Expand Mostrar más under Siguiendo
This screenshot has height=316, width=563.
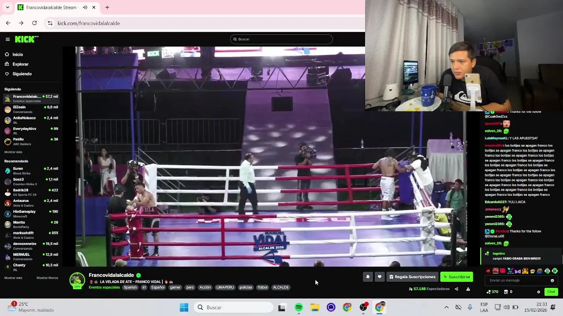[13, 152]
